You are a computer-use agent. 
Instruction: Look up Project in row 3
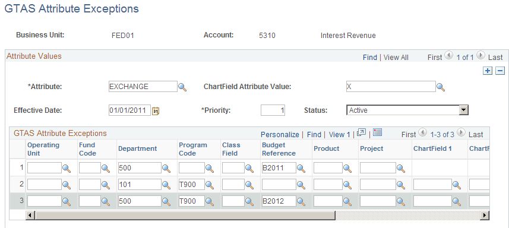pos(401,201)
